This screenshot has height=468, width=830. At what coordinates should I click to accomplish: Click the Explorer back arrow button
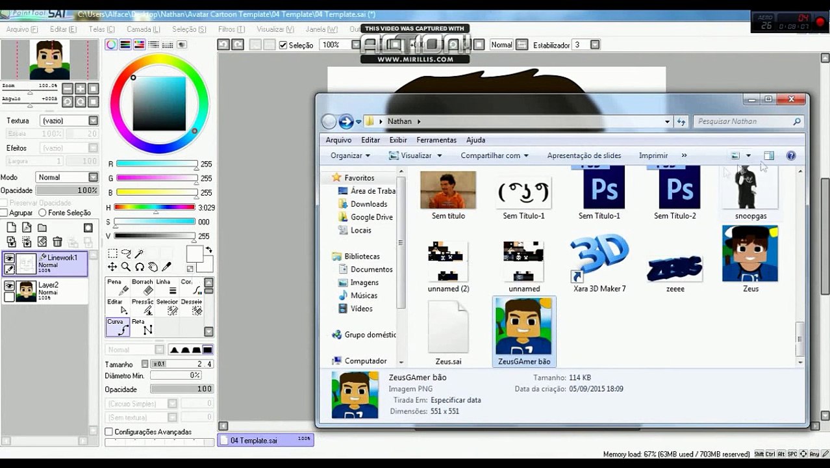point(330,122)
